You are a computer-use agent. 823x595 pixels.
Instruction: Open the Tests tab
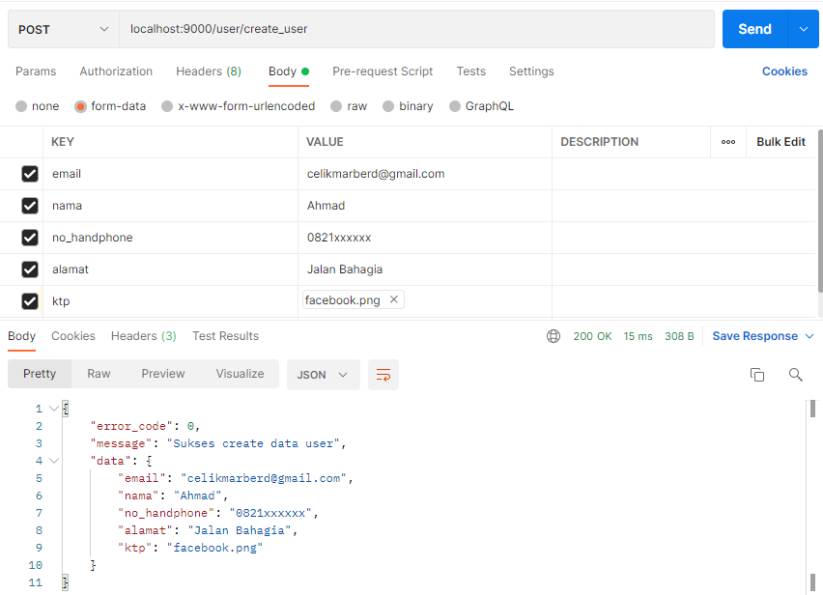point(470,71)
